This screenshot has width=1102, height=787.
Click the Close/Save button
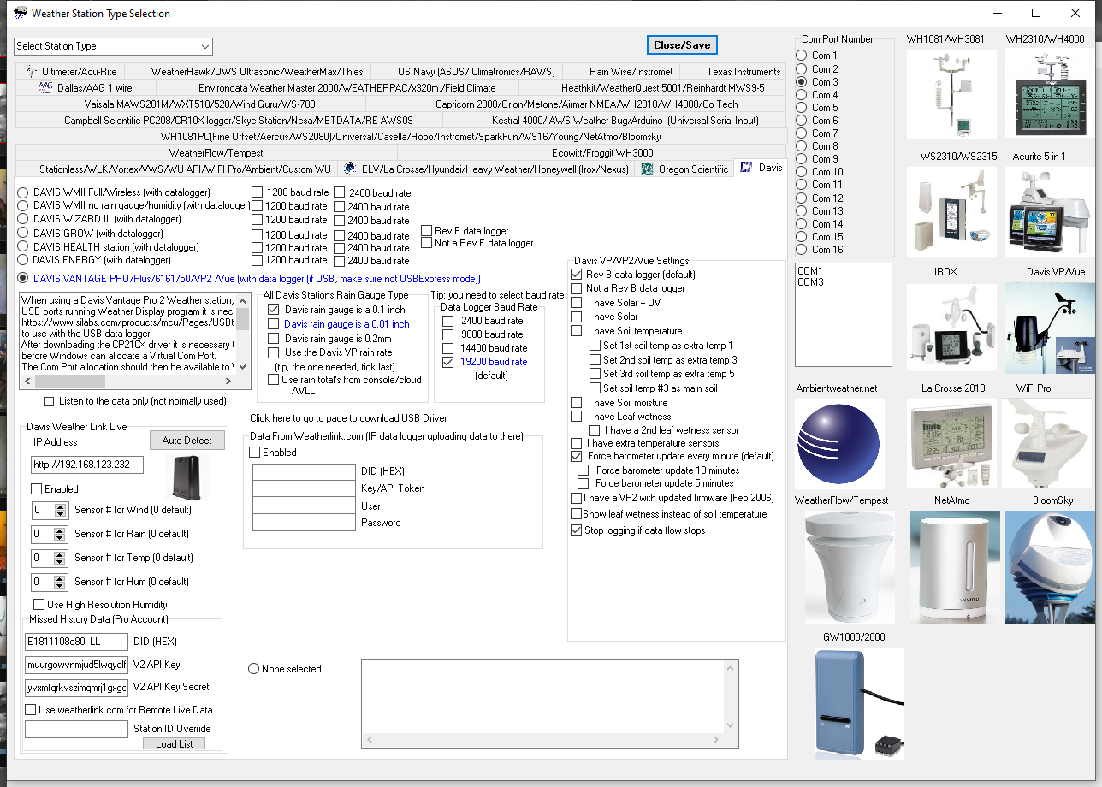point(681,45)
